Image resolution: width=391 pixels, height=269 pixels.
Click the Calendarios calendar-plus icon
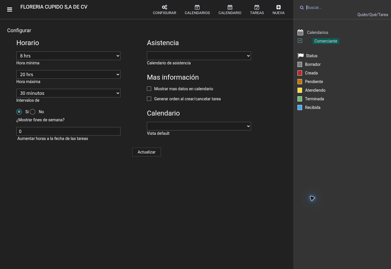click(197, 7)
